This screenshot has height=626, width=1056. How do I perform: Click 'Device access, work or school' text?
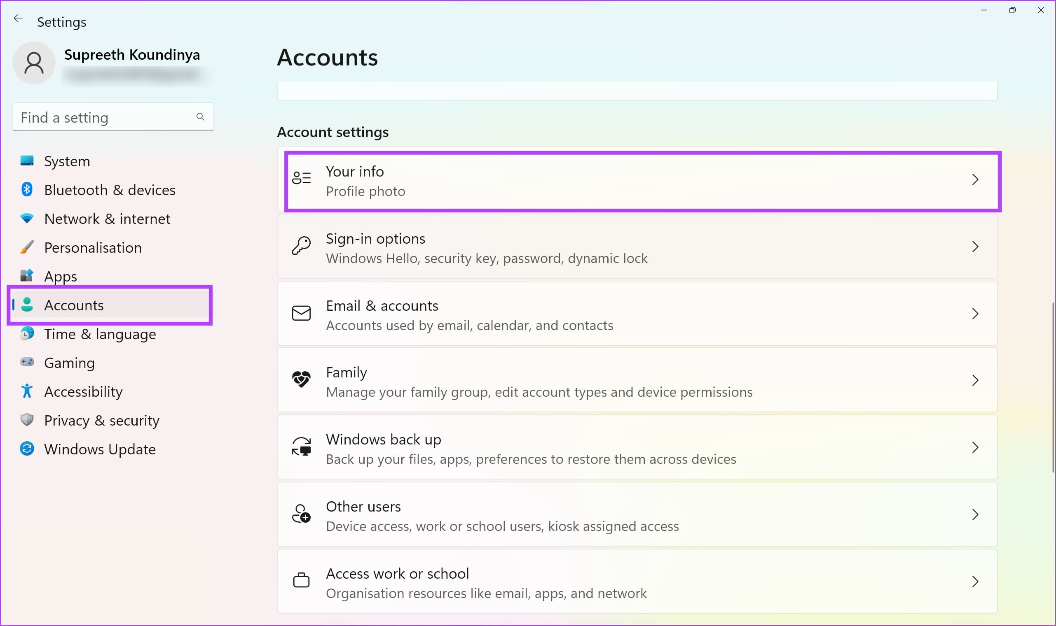[503, 526]
